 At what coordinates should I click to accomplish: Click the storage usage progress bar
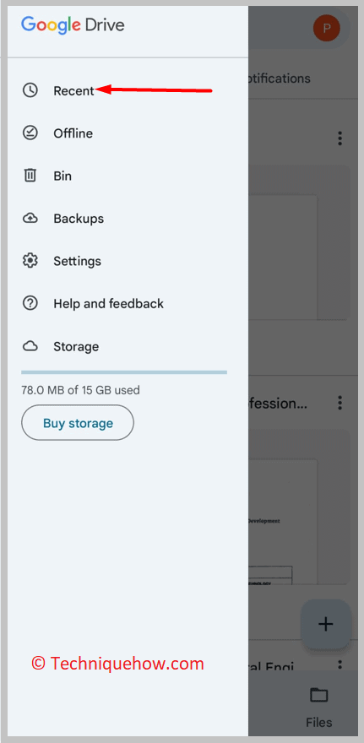pyautogui.click(x=124, y=372)
